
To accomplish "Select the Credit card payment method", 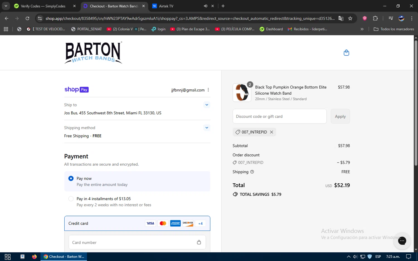I will [137, 223].
